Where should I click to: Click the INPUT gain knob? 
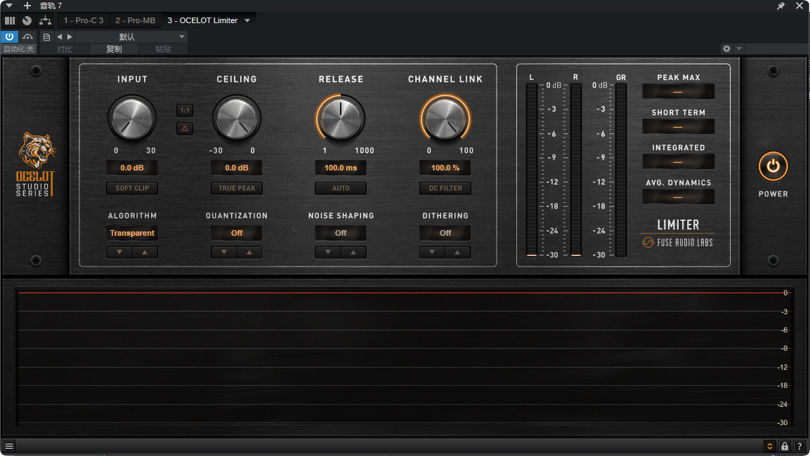click(132, 118)
